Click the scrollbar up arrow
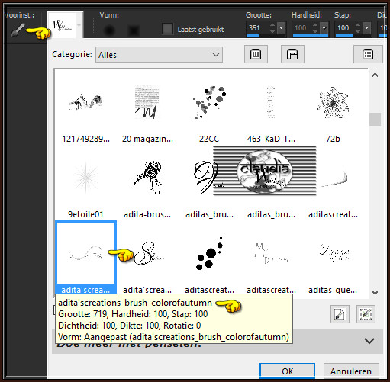 [x=375, y=75]
